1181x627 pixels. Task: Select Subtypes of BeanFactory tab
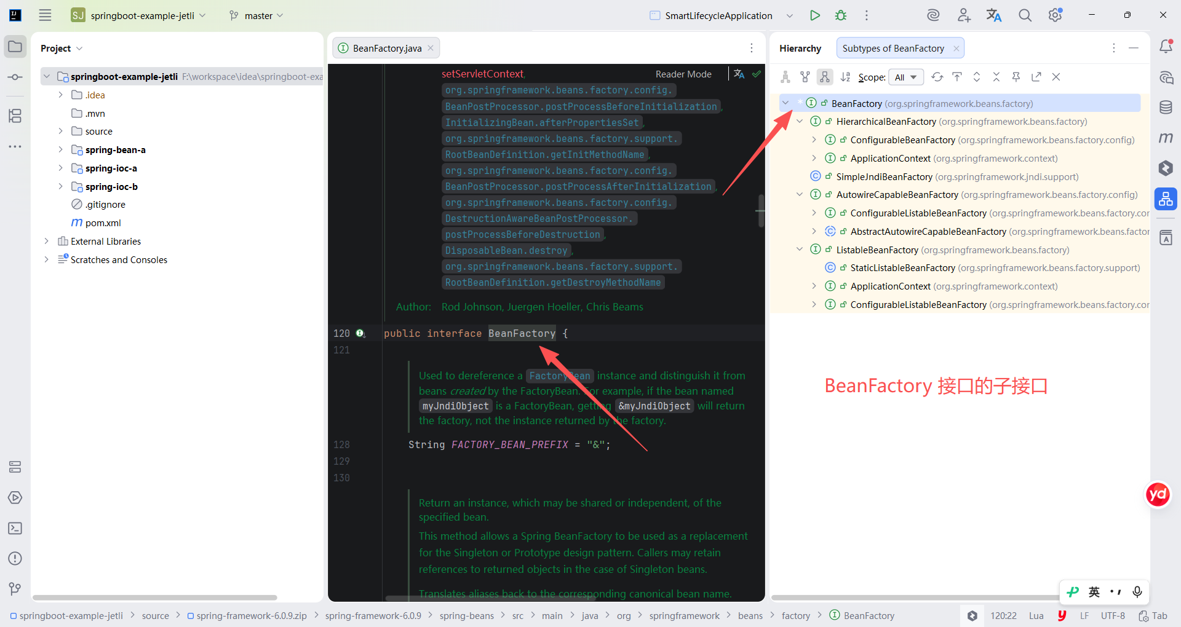(x=893, y=49)
